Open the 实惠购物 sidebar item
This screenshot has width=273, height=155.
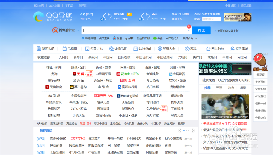pyautogui.click(x=260, y=89)
